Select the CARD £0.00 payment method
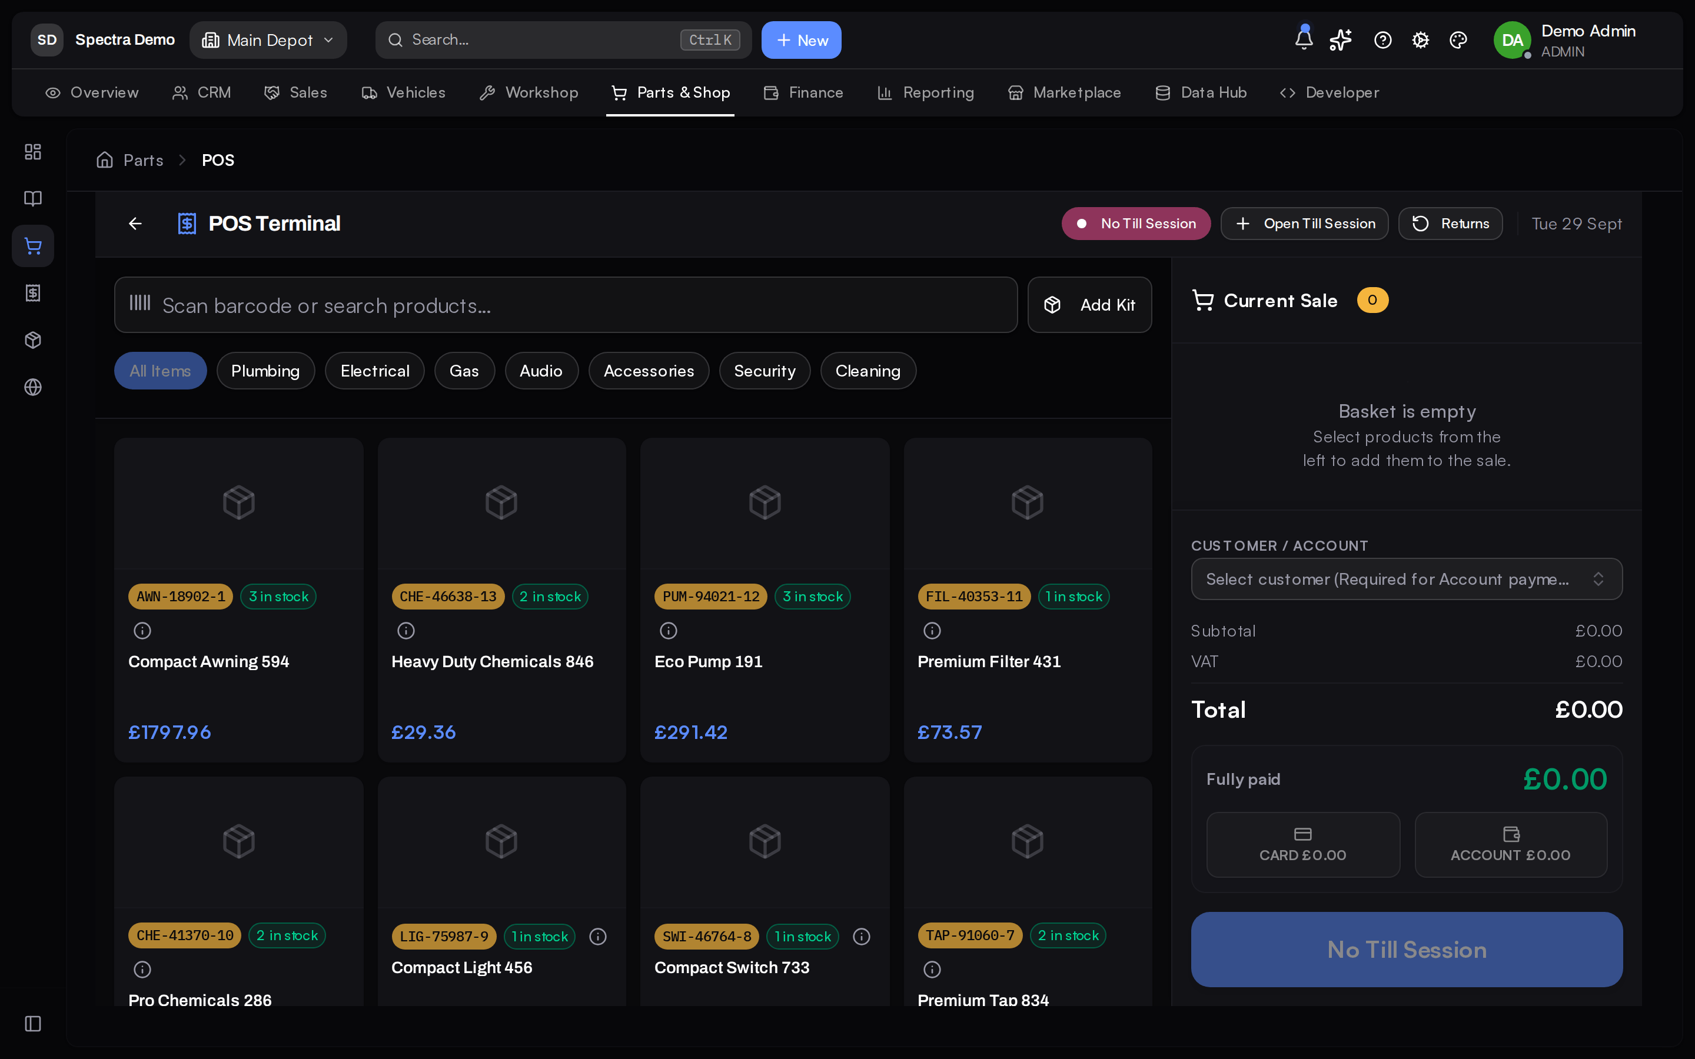The width and height of the screenshot is (1695, 1059). point(1303,845)
